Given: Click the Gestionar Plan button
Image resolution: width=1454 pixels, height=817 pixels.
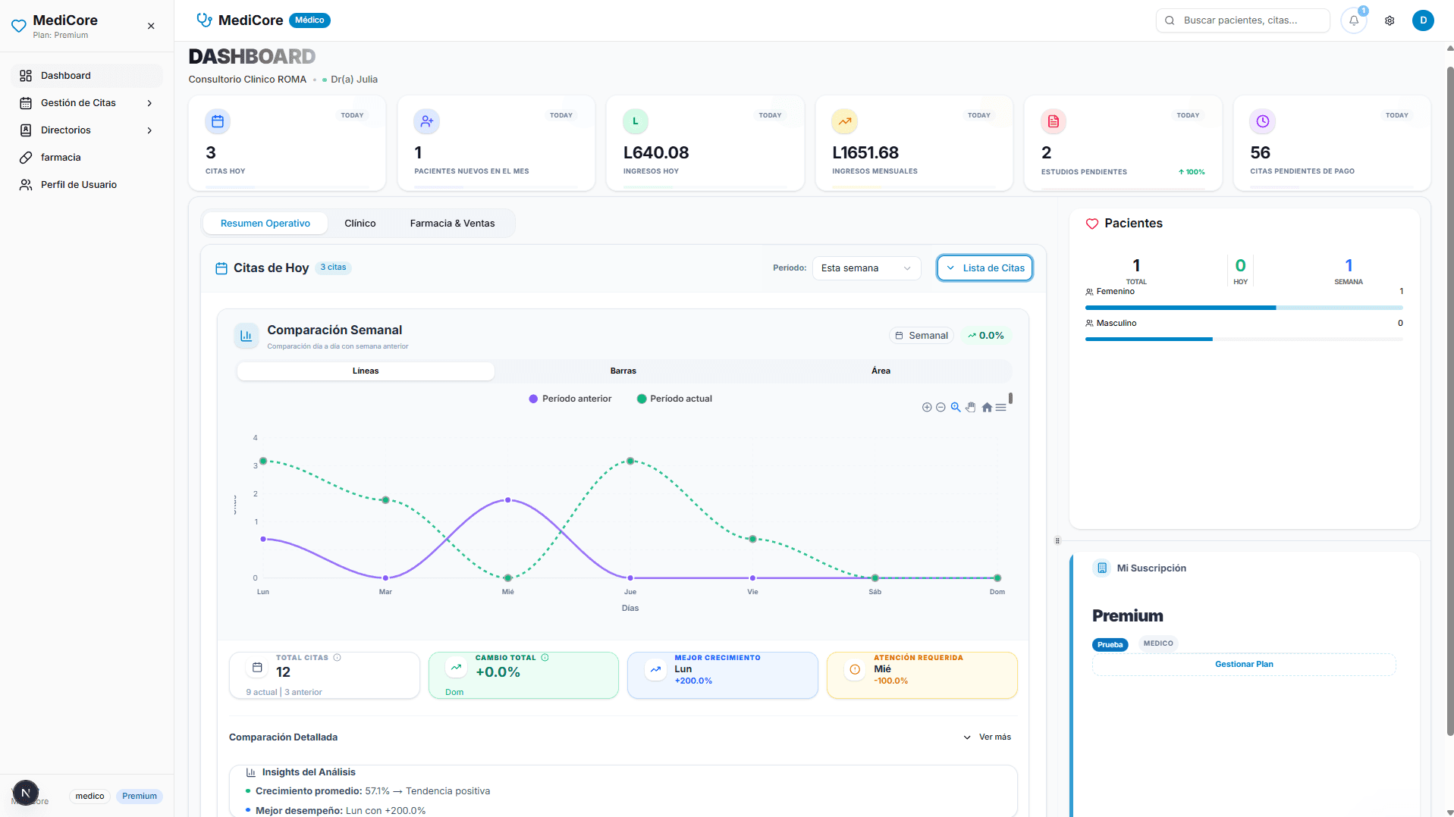Looking at the screenshot, I should [1244, 664].
